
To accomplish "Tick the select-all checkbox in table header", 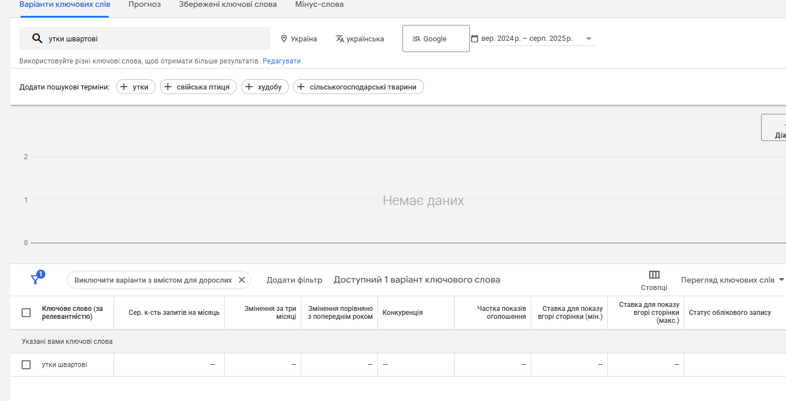I will click(x=26, y=313).
